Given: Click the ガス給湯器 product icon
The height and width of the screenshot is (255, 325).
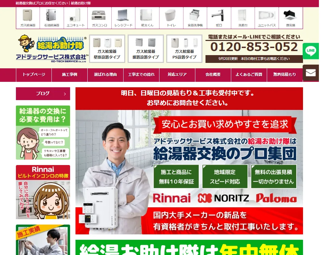Looking at the screenshot, I should pyautogui.click(x=28, y=18).
